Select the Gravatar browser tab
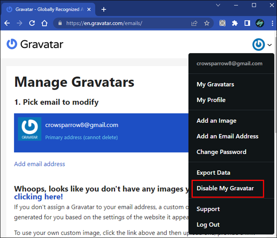 point(49,10)
